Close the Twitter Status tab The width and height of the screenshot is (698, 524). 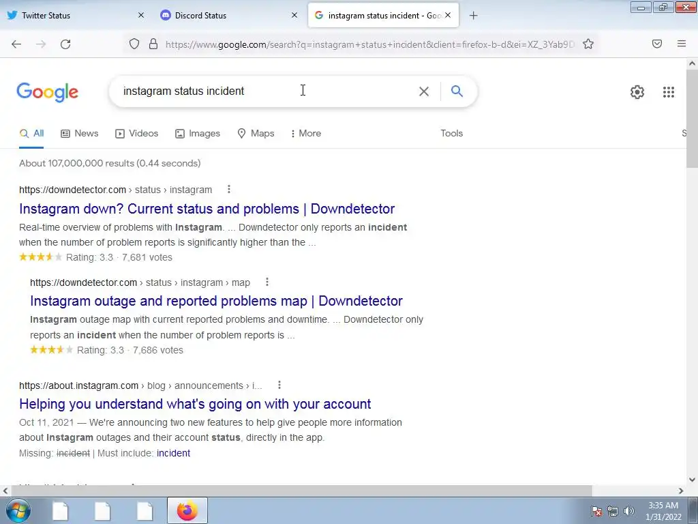coord(140,15)
